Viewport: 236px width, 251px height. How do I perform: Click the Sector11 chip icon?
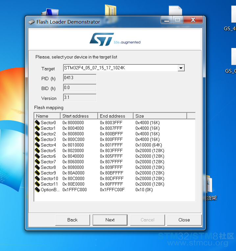pyautogui.click(x=37, y=184)
